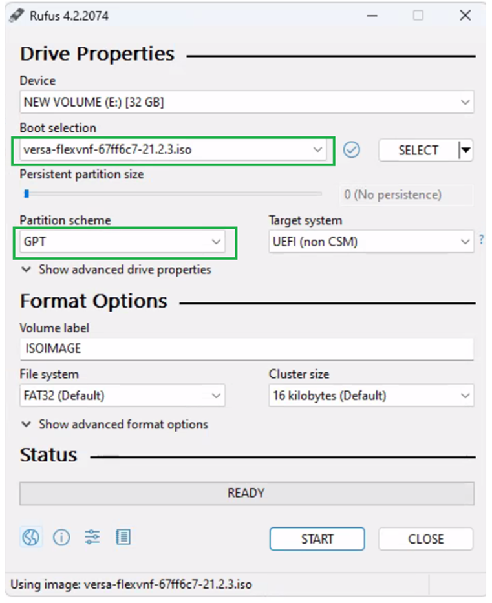
Task: Click status bar text Using image: versa-flexvnf
Action: pyautogui.click(x=131, y=584)
